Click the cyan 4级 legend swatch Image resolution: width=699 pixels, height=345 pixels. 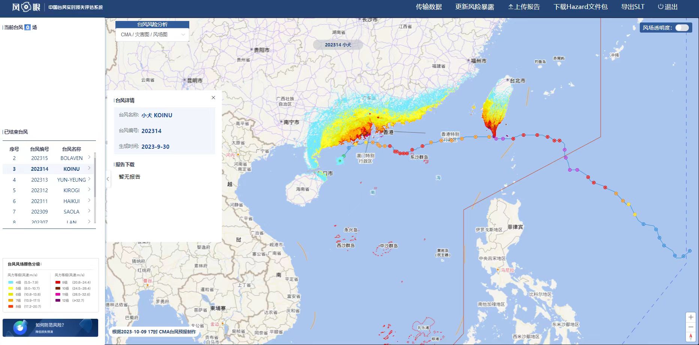pyautogui.click(x=10, y=282)
